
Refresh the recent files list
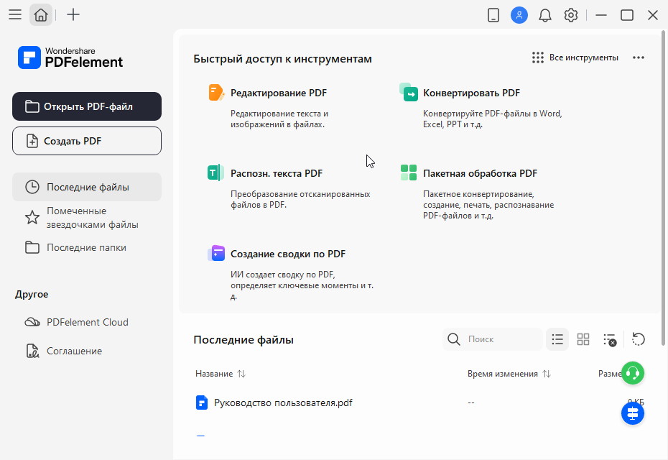639,339
